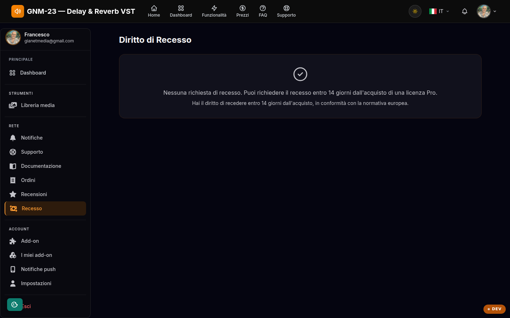Click the Libreria media images icon

point(13,105)
